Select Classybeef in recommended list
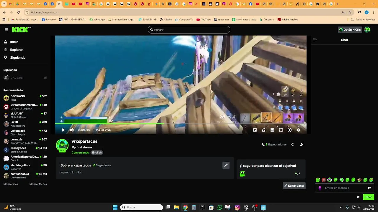The image size is (378, 212). point(25,150)
